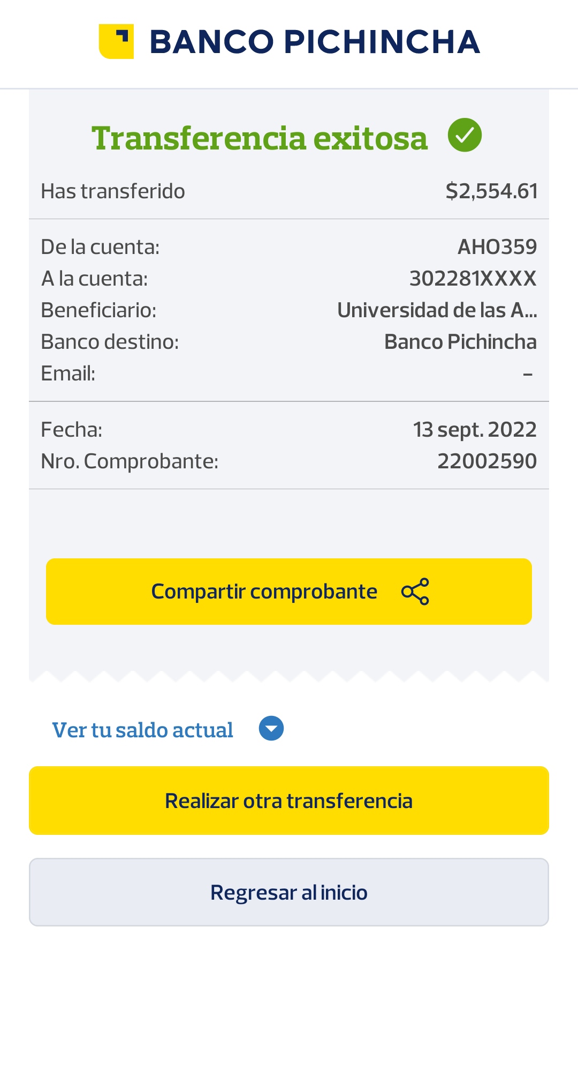Expand the saldo actual dropdown arrow
The width and height of the screenshot is (578, 1084).
click(x=271, y=729)
